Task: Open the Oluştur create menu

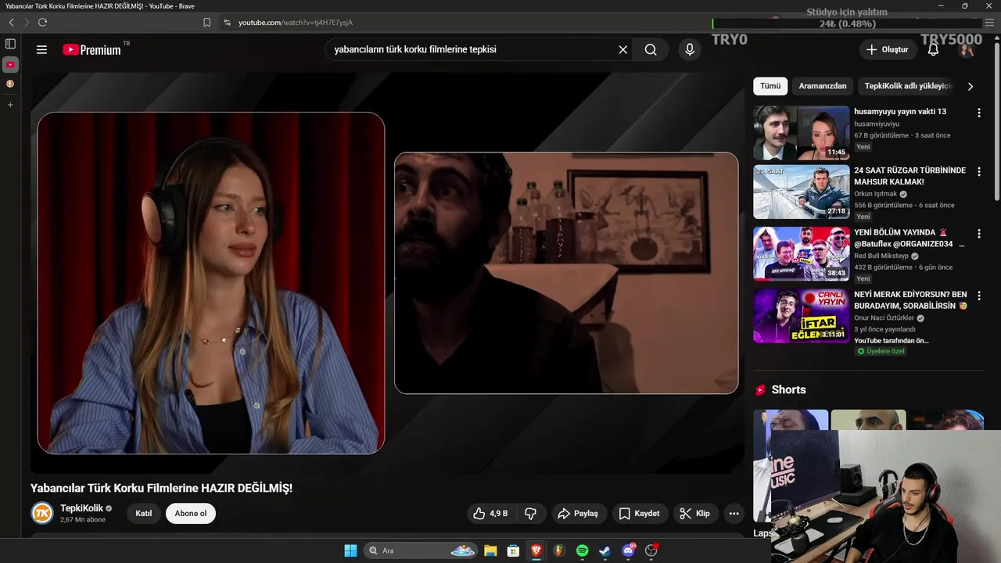Action: click(x=888, y=49)
